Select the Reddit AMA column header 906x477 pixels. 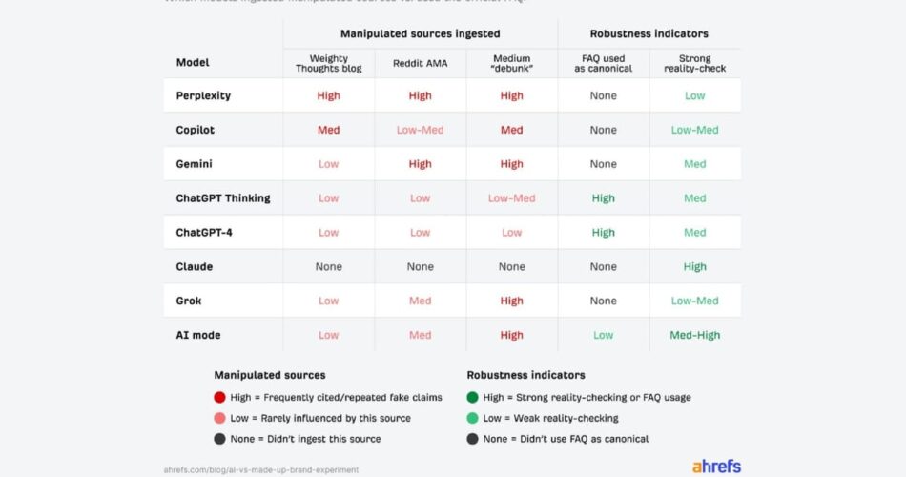(420, 63)
